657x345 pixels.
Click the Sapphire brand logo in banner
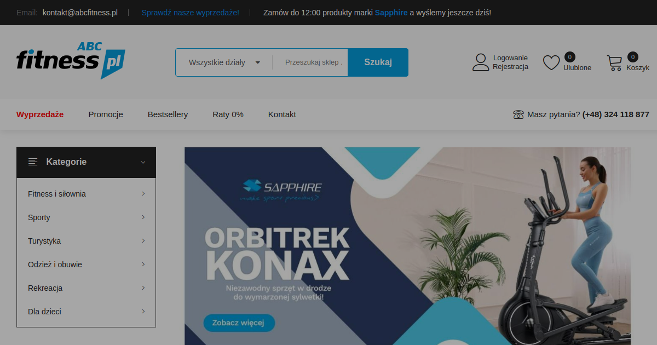(281, 189)
